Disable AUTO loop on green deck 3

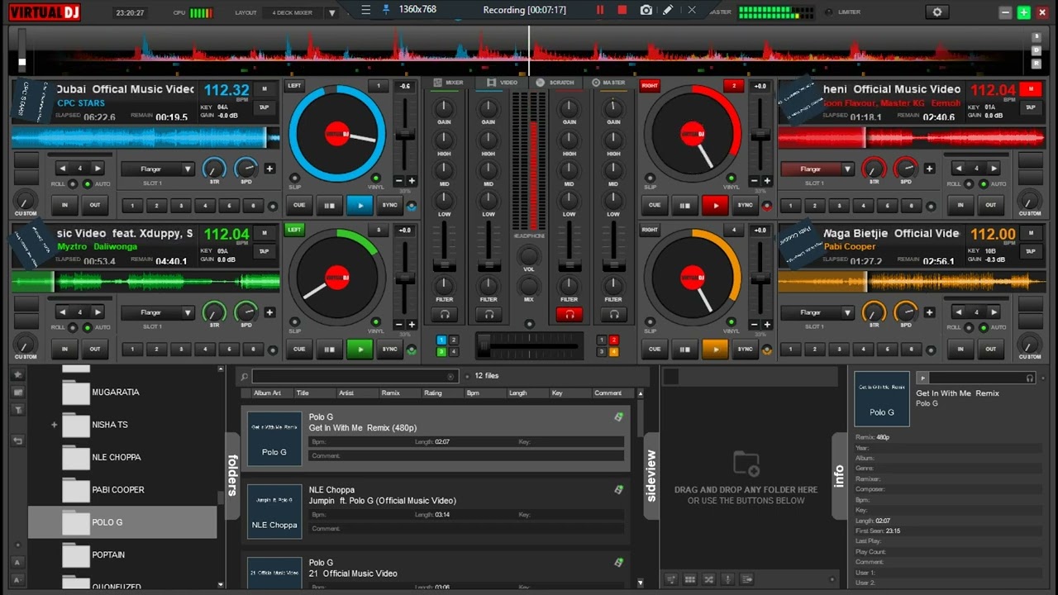point(89,328)
